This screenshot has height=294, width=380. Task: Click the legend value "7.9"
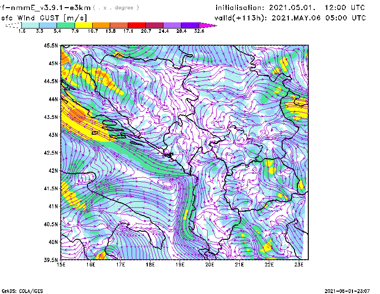[75, 31]
